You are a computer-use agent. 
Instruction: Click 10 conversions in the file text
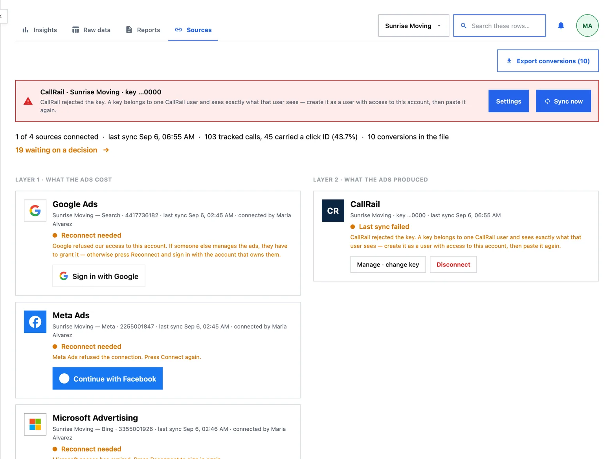coord(408,137)
